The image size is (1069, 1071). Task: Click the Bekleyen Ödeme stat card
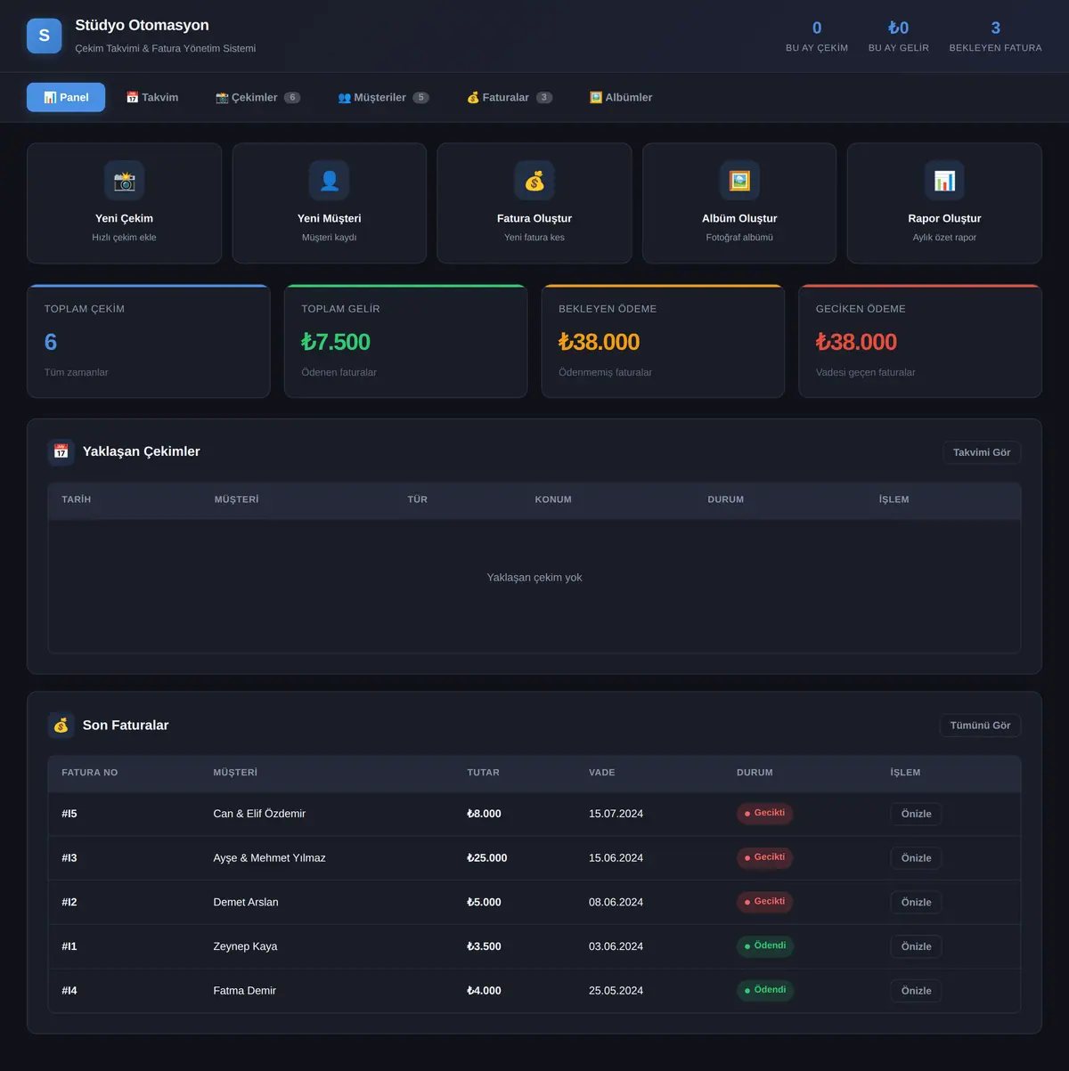click(x=663, y=341)
